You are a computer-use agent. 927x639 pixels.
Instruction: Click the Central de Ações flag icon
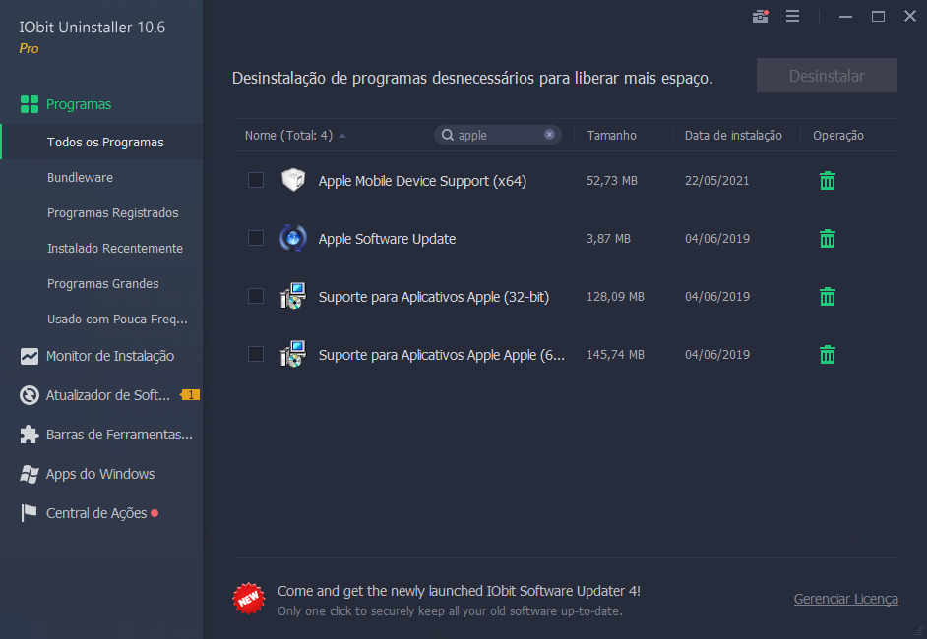click(29, 513)
